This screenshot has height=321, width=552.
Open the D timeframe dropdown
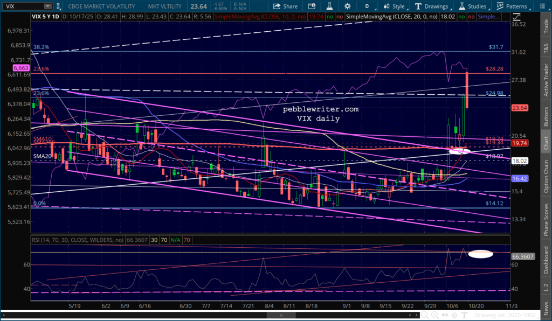pyautogui.click(x=368, y=6)
